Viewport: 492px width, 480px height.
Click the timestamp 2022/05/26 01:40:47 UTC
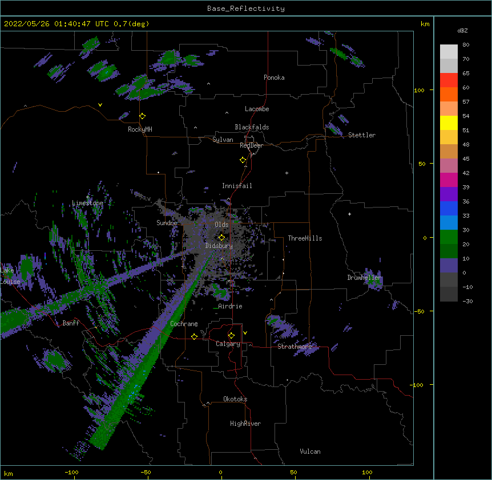(56, 24)
